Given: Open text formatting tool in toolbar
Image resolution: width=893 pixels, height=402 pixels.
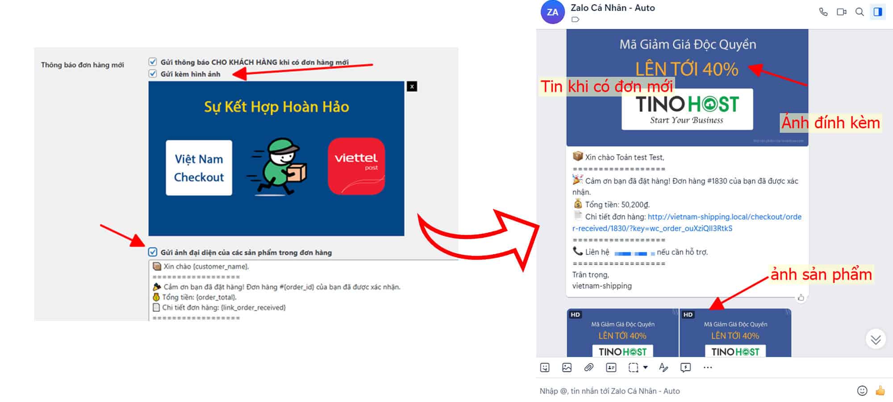Looking at the screenshot, I should click(x=663, y=368).
